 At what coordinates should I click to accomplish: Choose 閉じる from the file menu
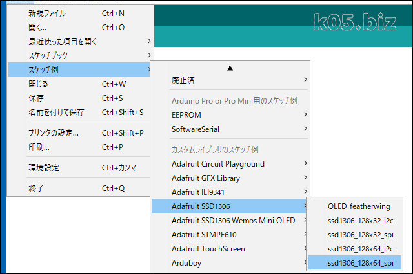[80, 84]
